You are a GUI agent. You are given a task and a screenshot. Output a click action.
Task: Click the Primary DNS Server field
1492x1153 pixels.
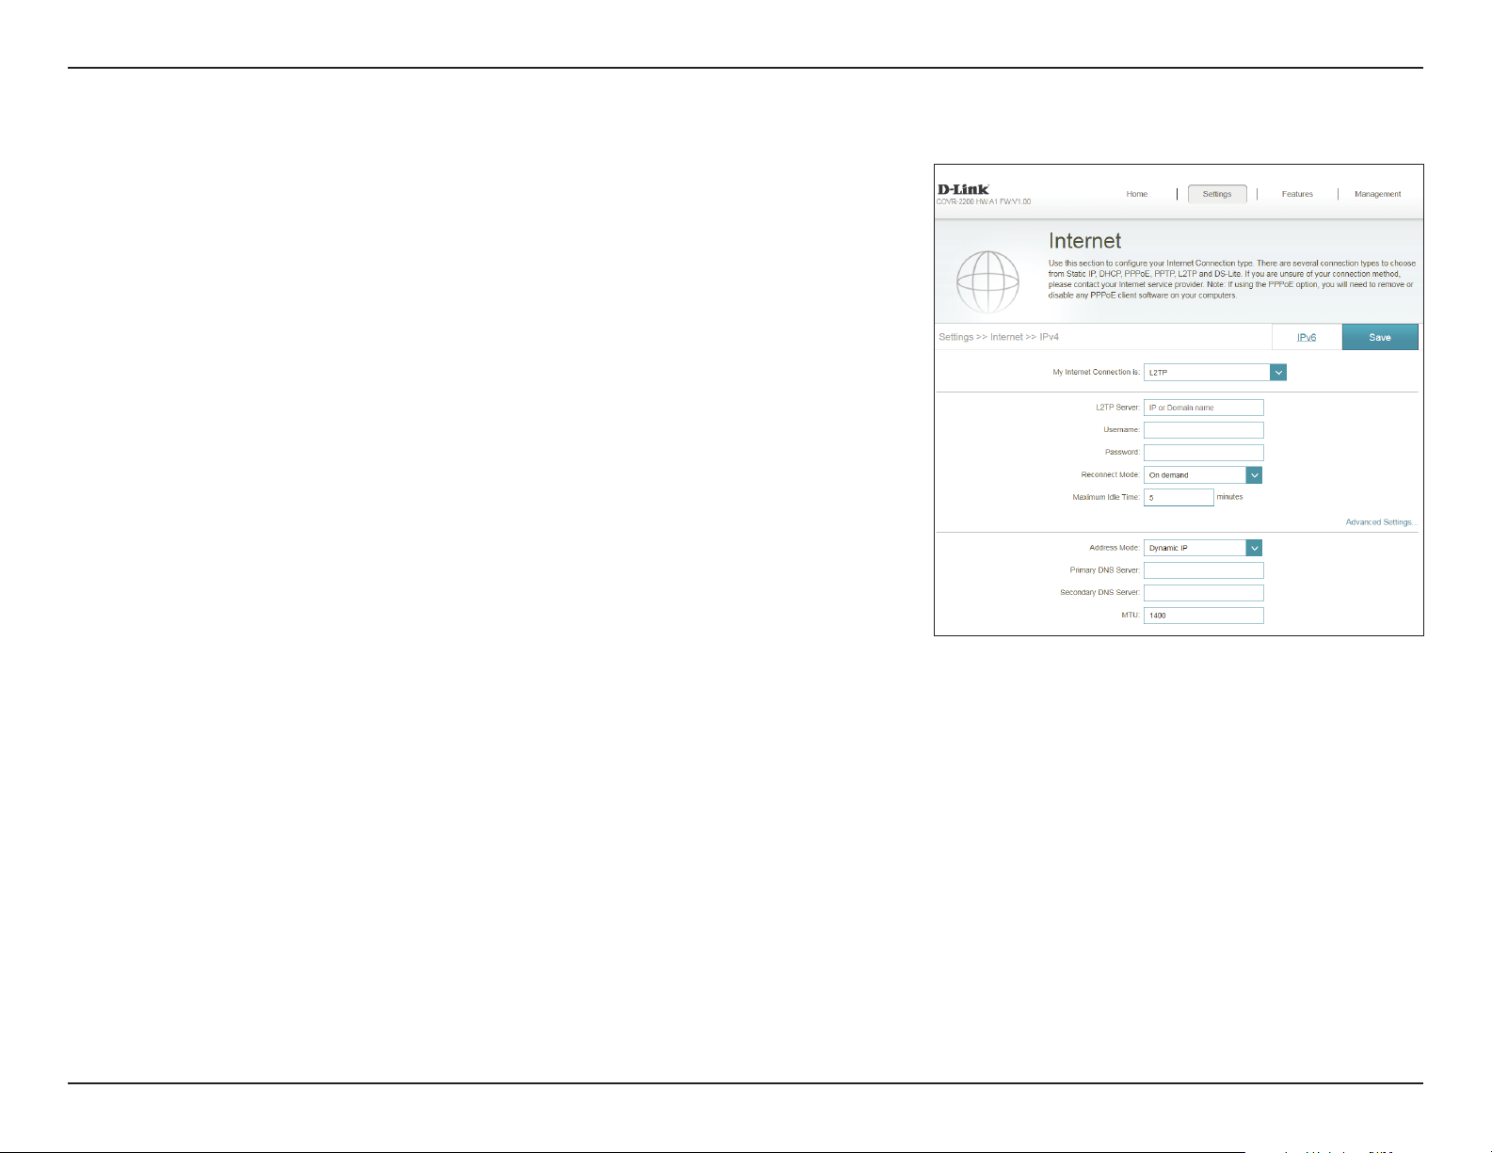pos(1203,570)
